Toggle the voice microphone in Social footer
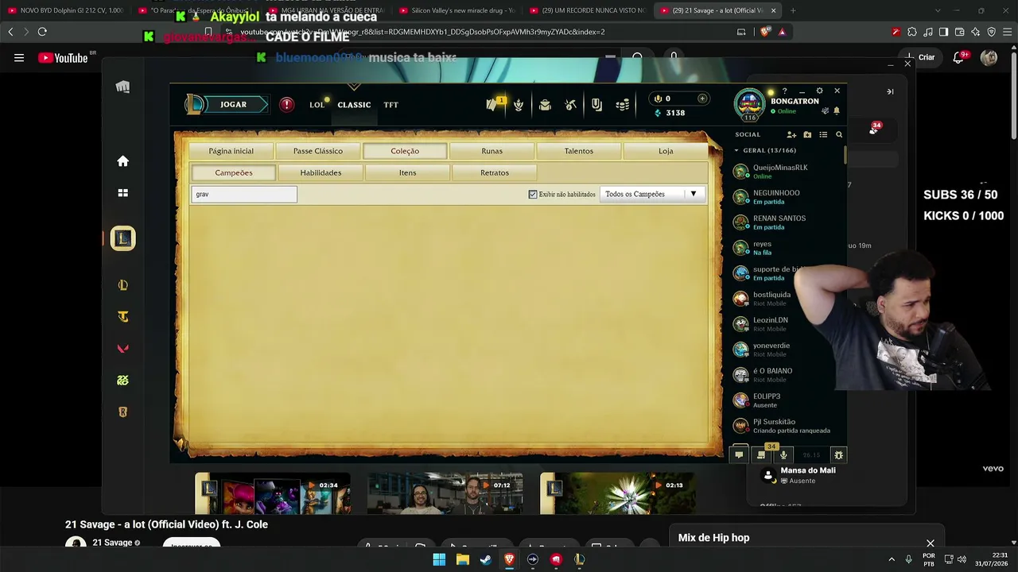This screenshot has height=572, width=1018. pos(783,455)
